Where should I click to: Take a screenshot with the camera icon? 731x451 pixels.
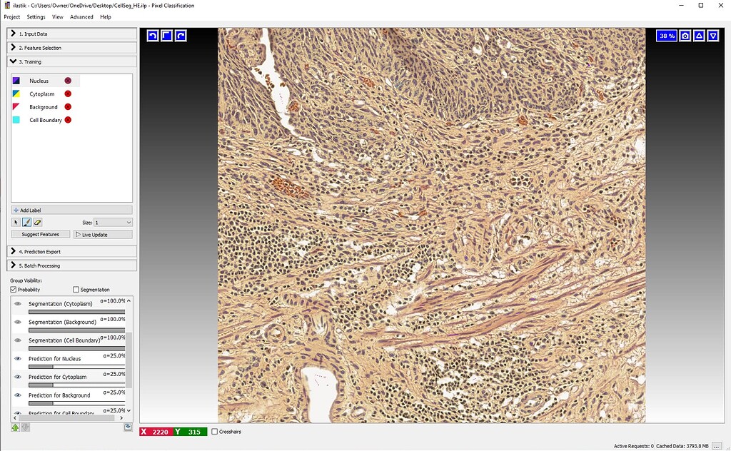pos(686,35)
